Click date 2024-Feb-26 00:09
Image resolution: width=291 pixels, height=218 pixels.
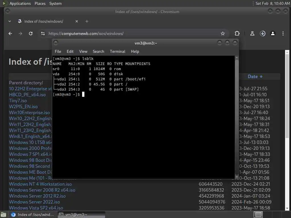click(251, 202)
